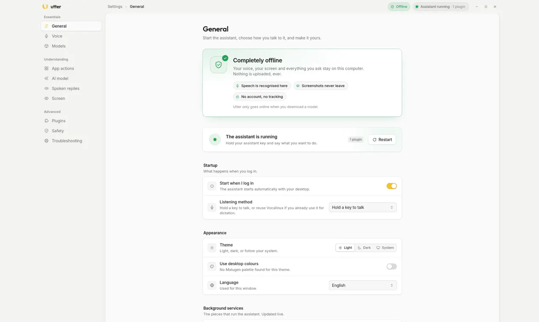
Task: Click the utter logo icon
Action: tap(45, 6)
